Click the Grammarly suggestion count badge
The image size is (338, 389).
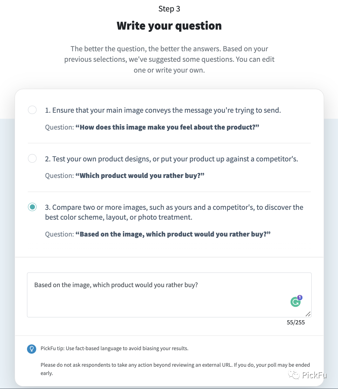300,298
